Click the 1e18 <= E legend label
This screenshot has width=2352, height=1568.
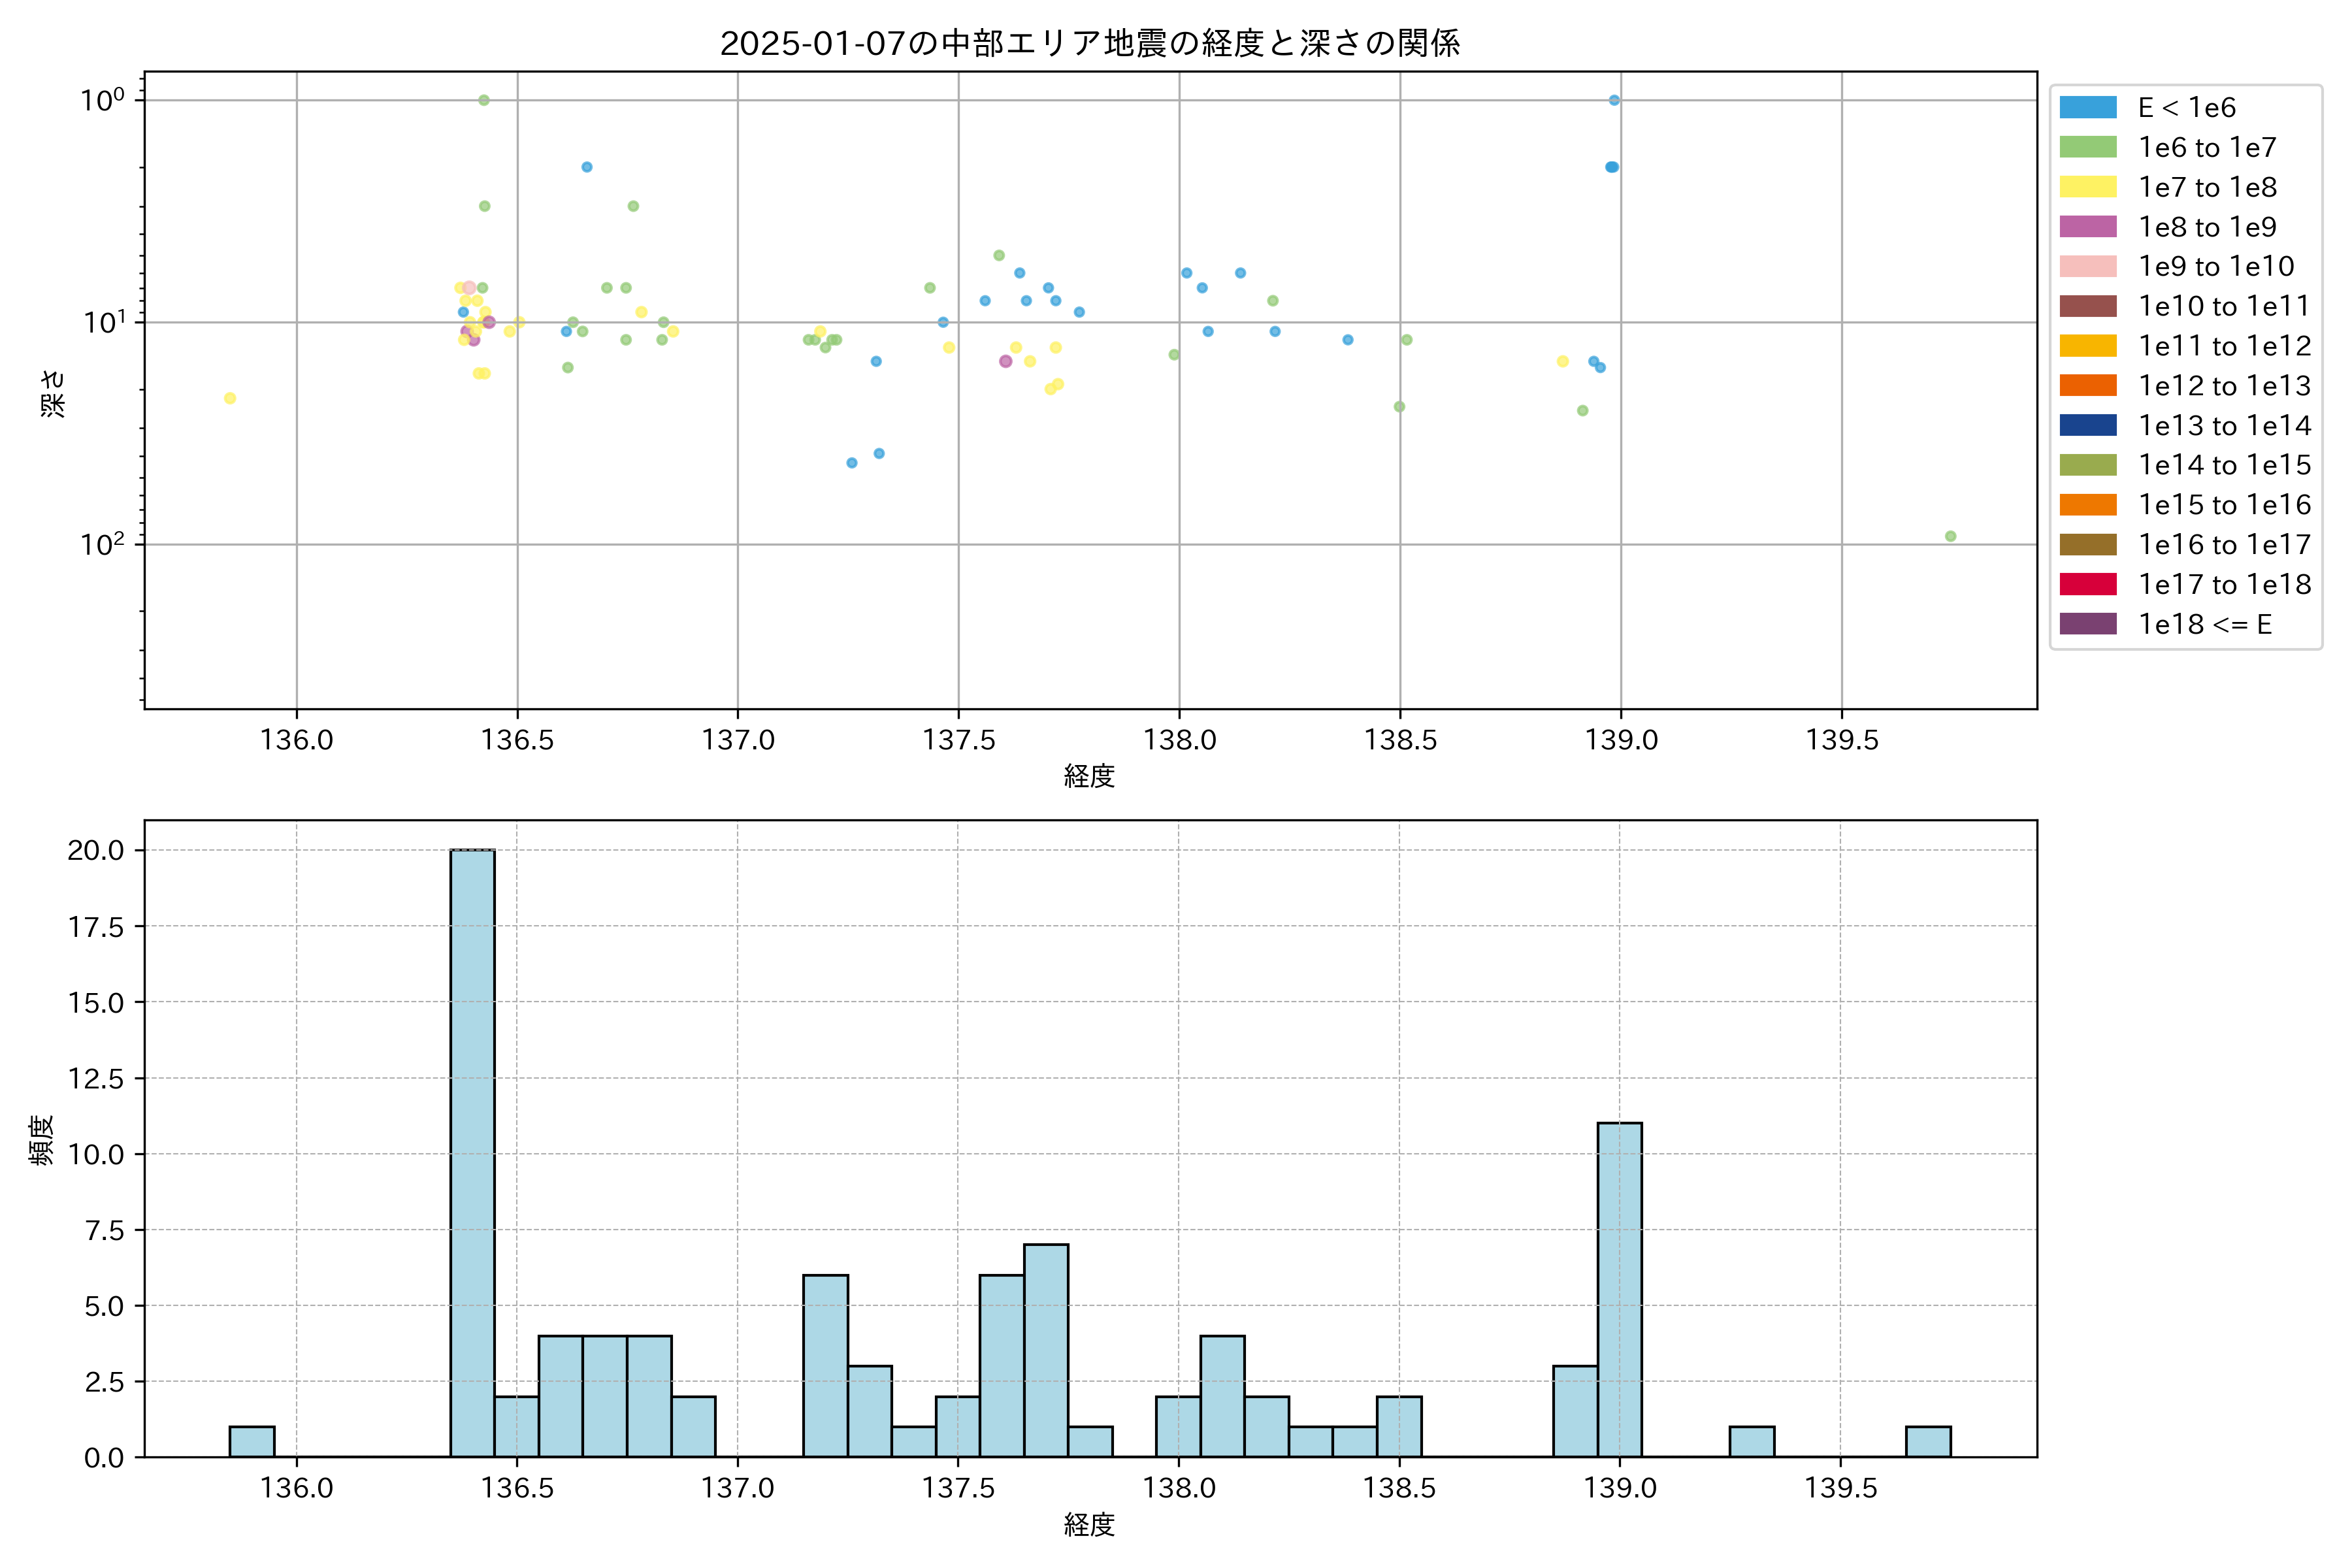pos(2204,624)
